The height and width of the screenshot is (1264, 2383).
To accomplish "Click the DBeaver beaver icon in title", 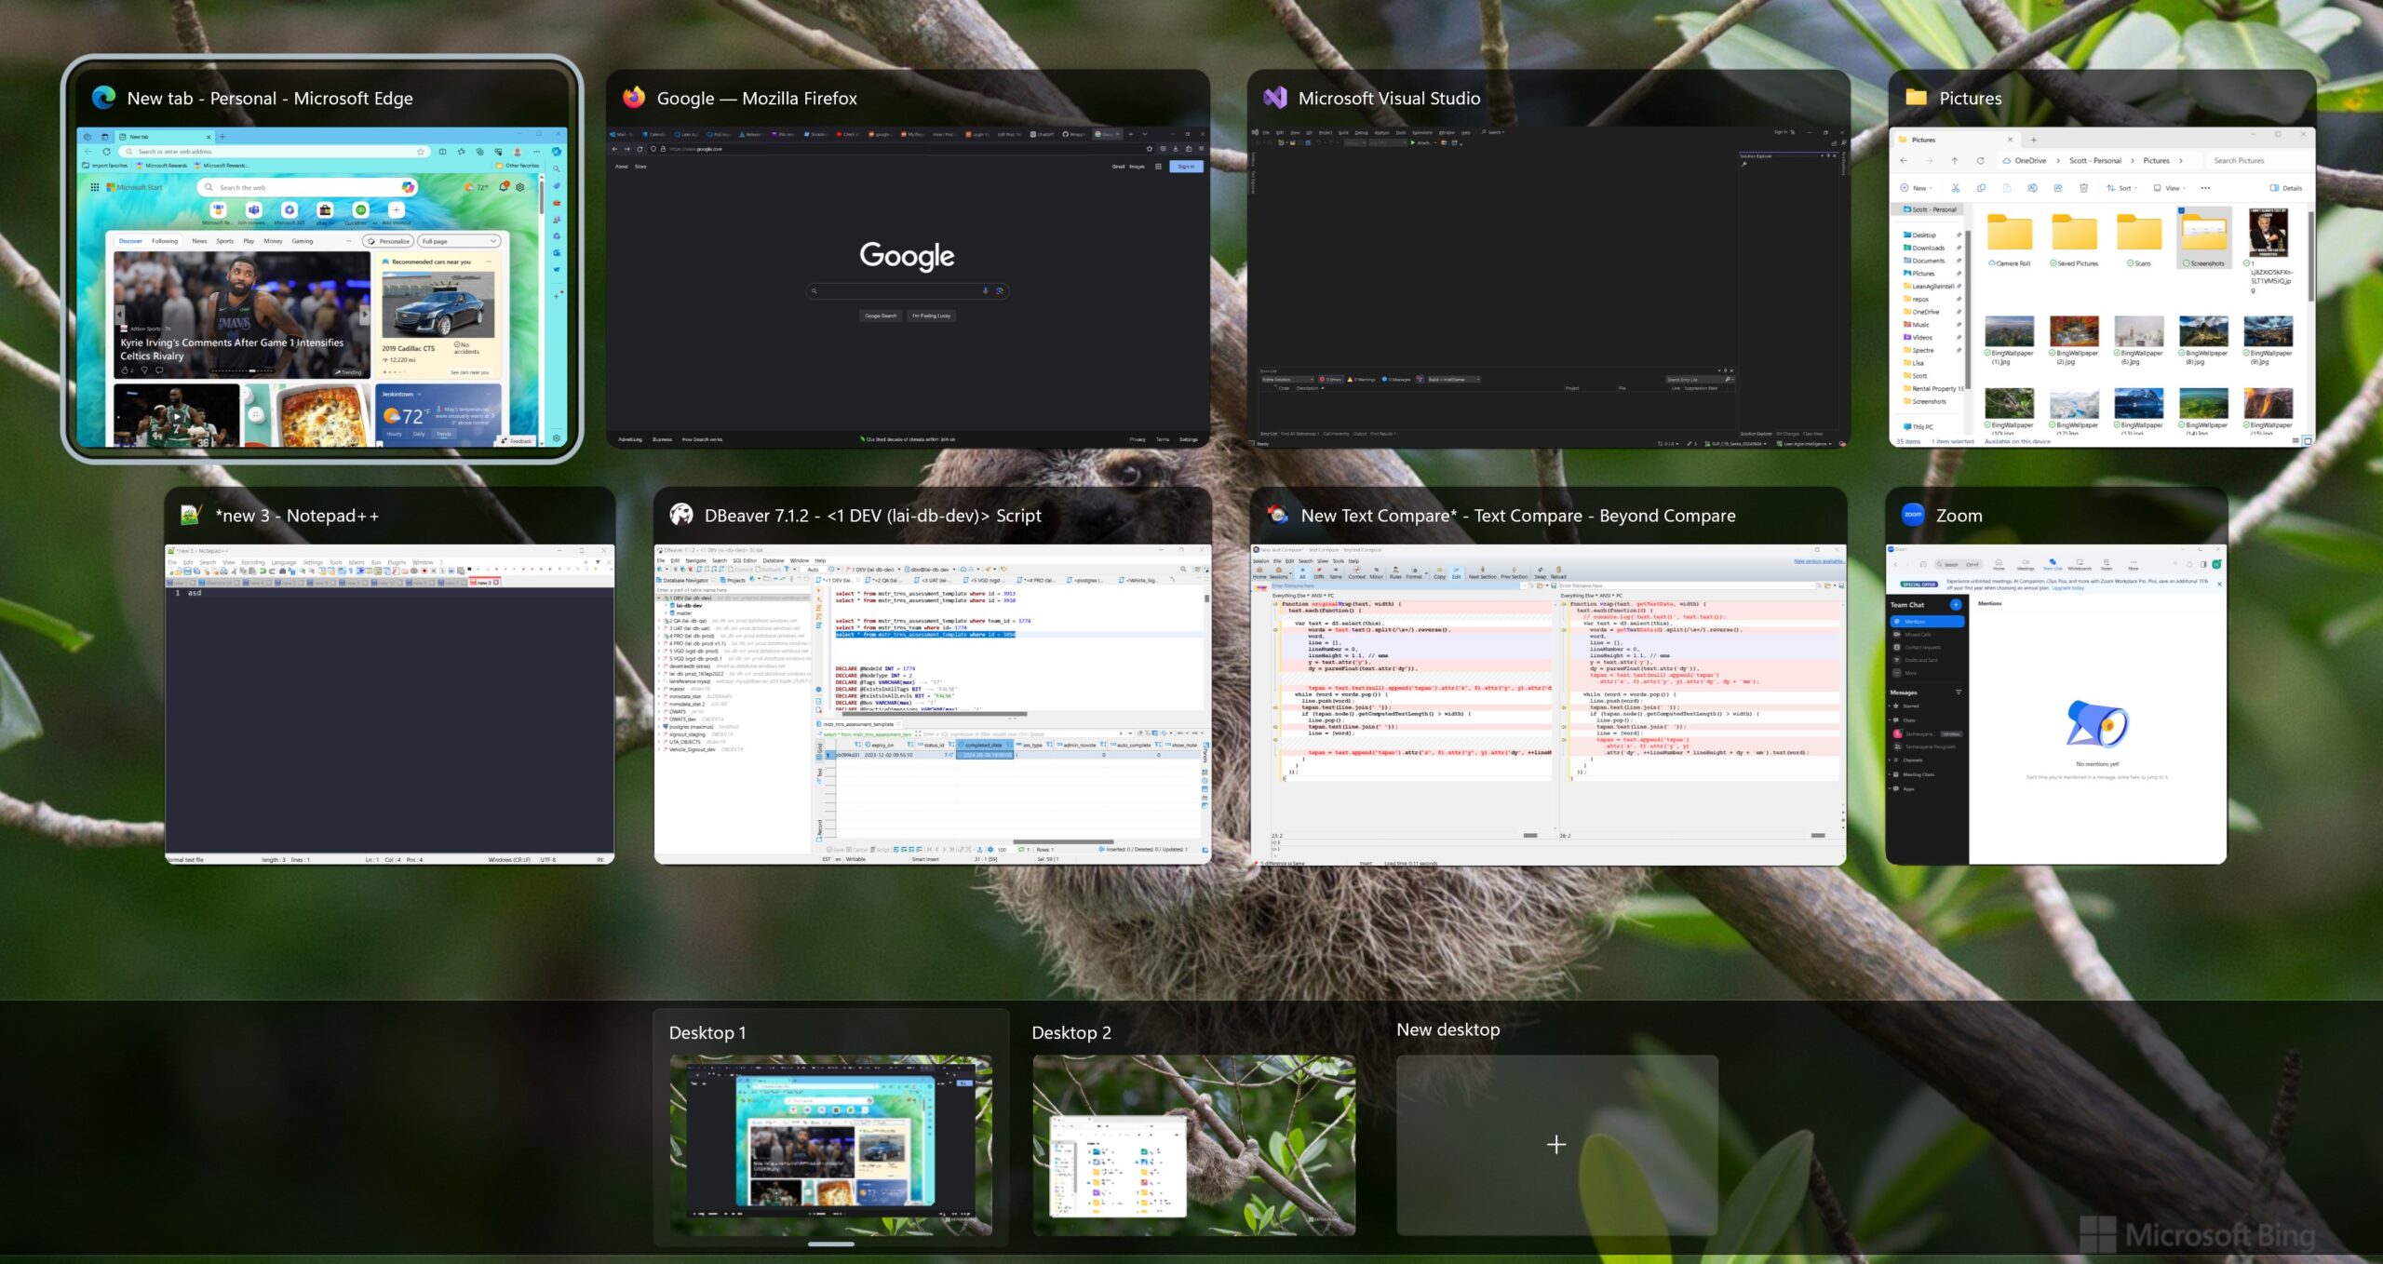I will click(681, 515).
